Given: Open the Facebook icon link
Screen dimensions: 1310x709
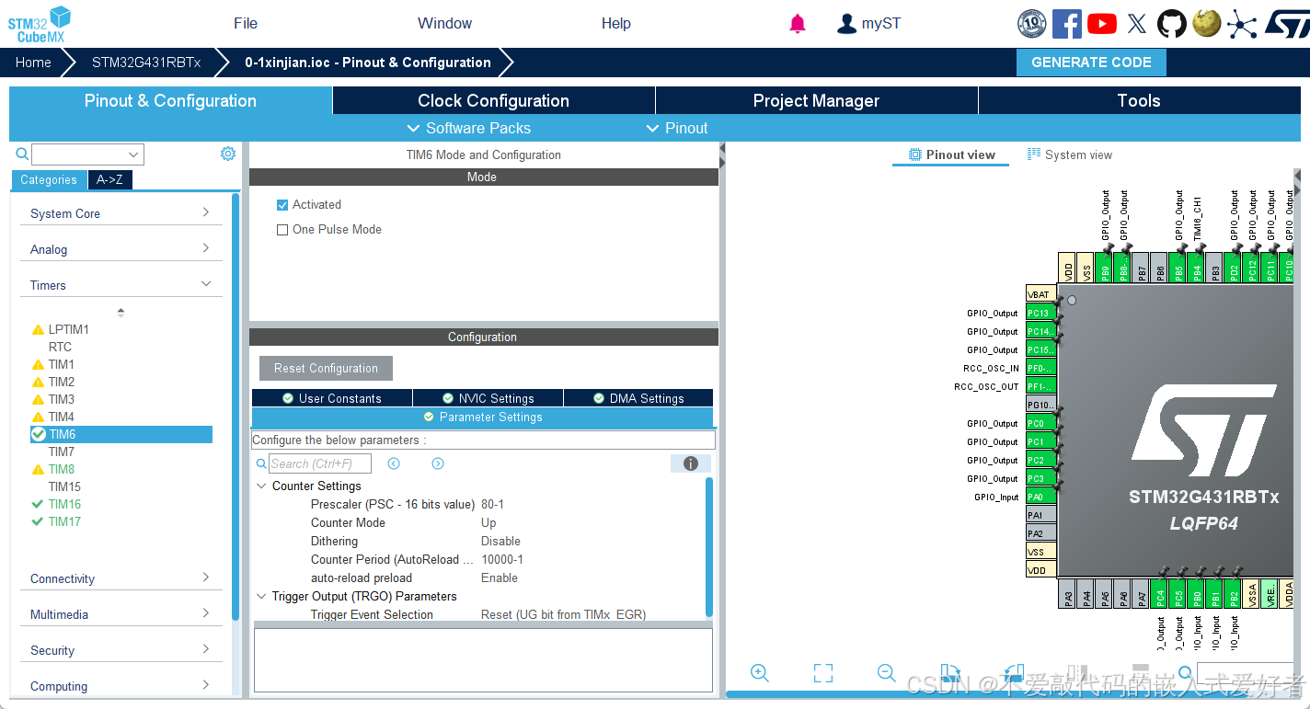Looking at the screenshot, I should [1066, 24].
